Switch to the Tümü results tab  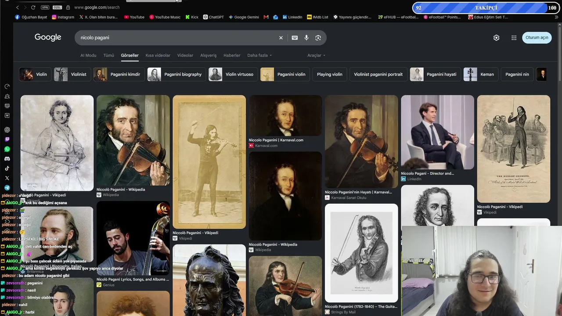coord(108,55)
